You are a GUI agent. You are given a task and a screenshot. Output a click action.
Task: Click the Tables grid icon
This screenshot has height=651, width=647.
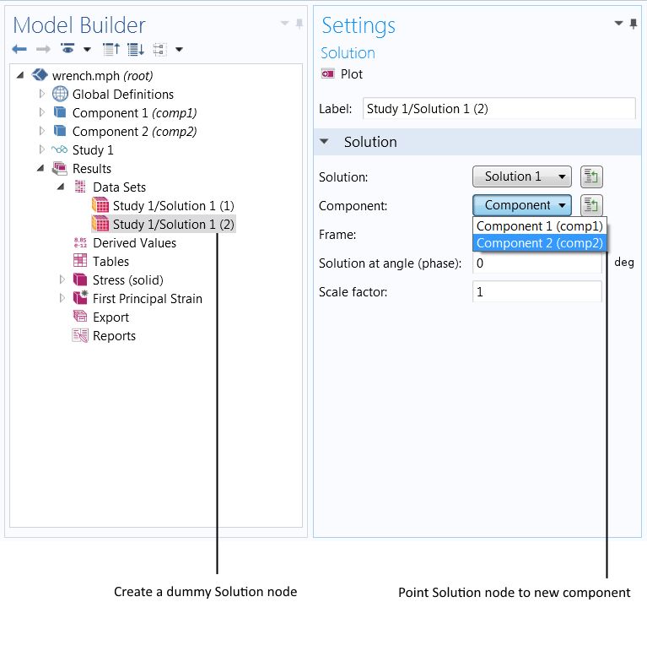tap(80, 261)
